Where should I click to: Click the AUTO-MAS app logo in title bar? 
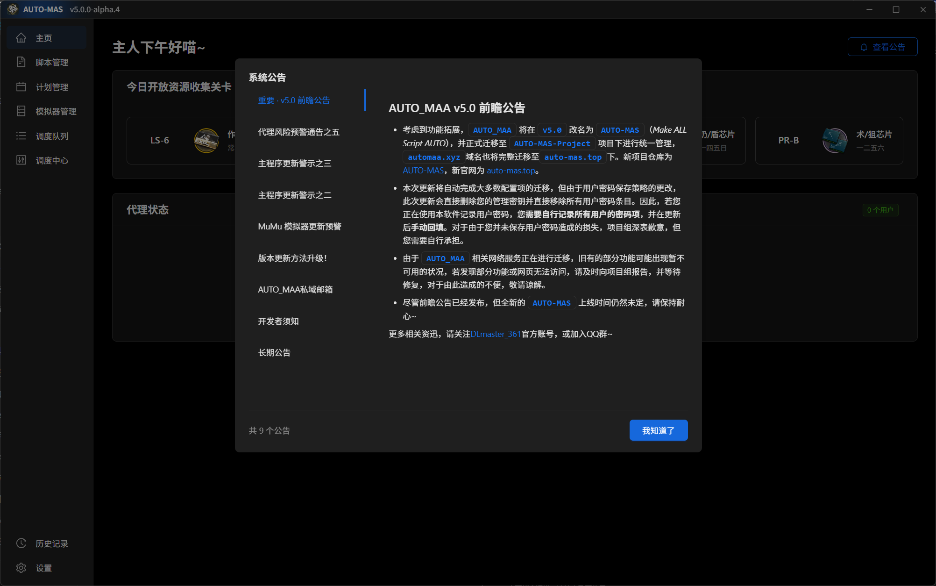(13, 9)
